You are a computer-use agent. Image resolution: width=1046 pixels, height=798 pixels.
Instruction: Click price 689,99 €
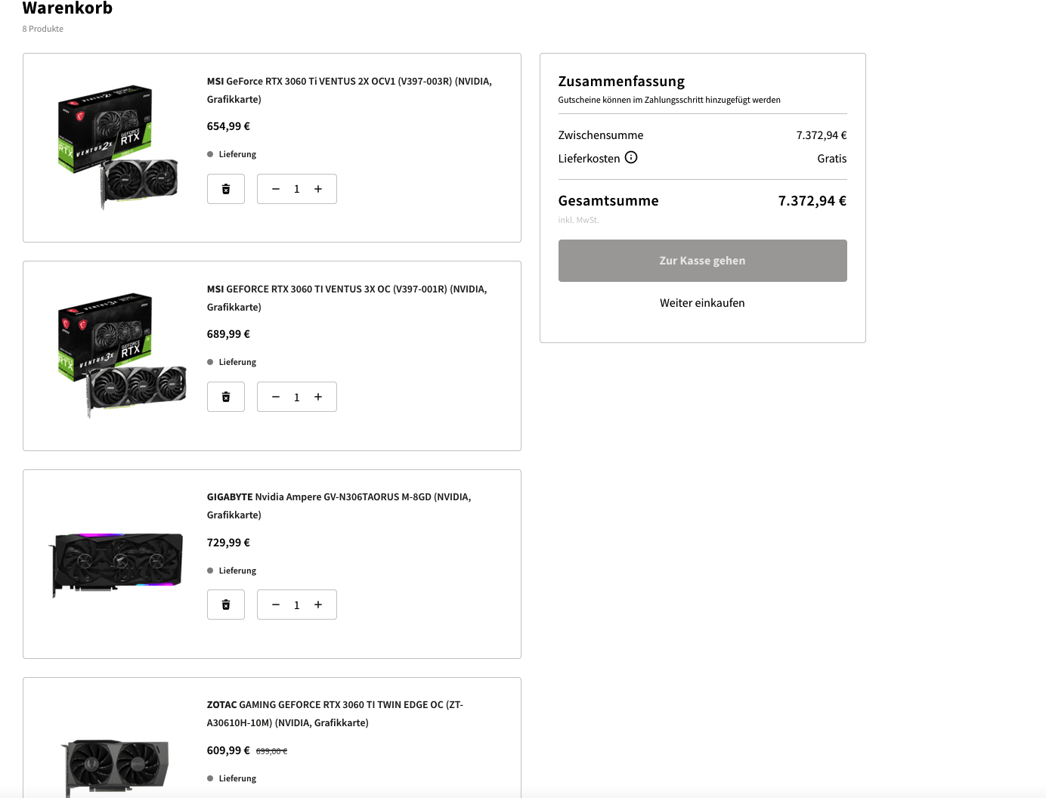[x=228, y=334]
